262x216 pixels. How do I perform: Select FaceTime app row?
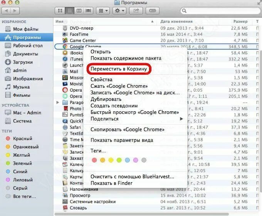(x=156, y=34)
